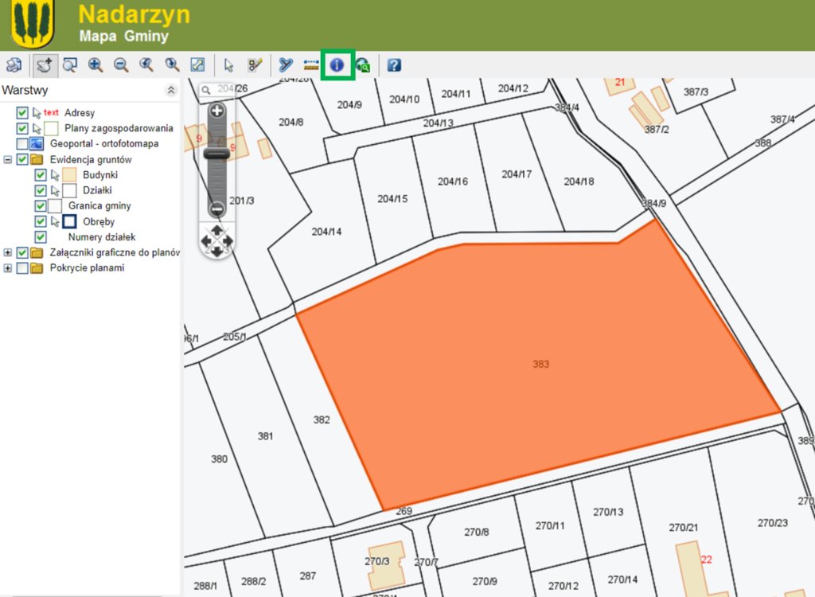Click the print map icon
The height and width of the screenshot is (597, 815).
click(x=14, y=65)
